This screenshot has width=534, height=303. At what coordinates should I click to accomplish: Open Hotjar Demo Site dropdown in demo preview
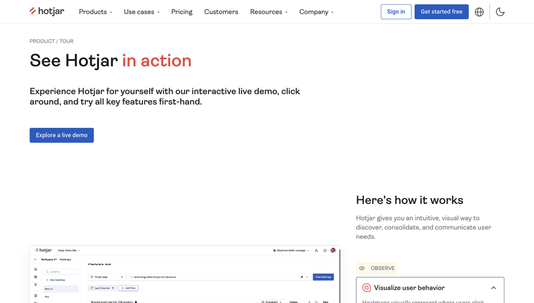(69, 250)
